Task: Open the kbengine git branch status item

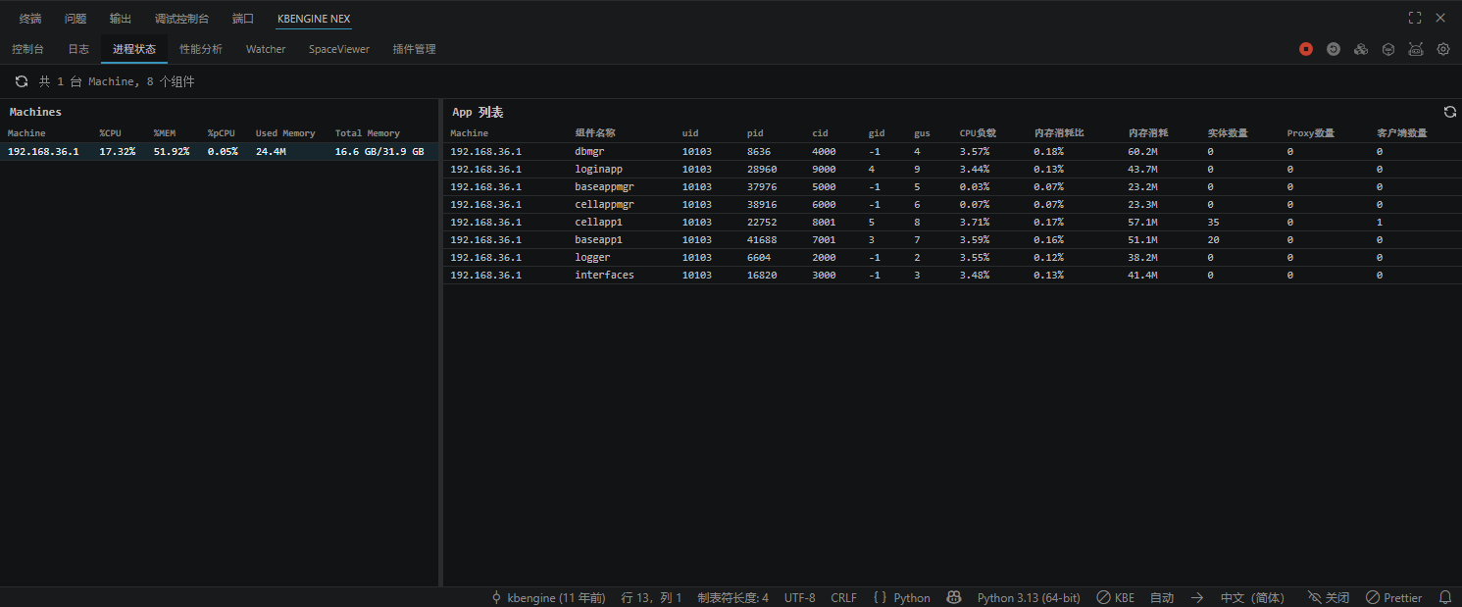Action: point(548,597)
